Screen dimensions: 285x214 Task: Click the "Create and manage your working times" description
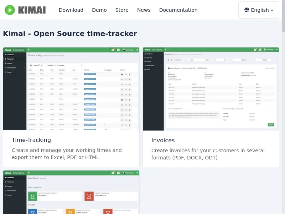click(67, 154)
